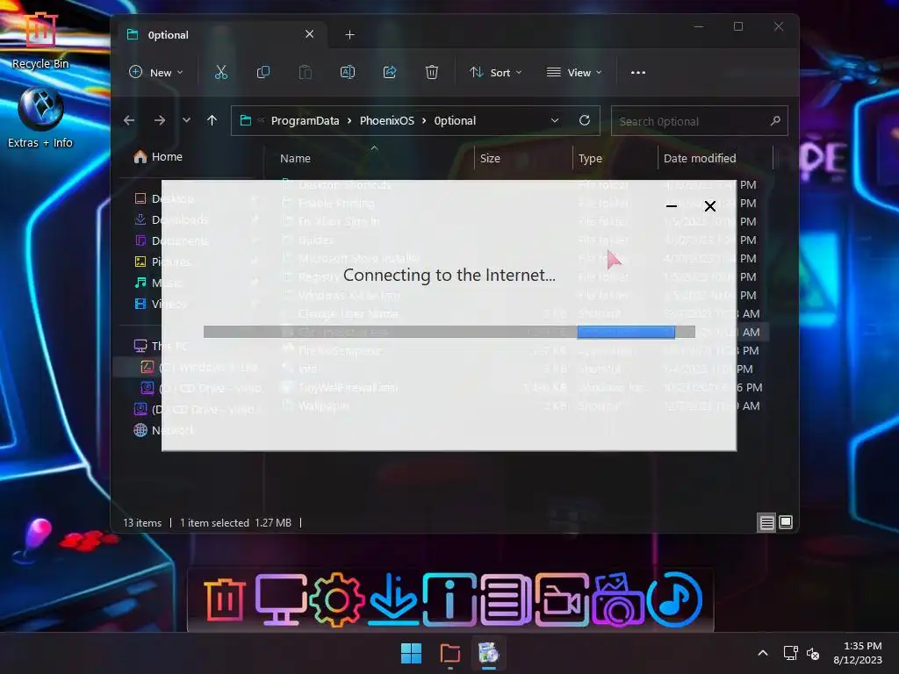The width and height of the screenshot is (899, 674).
Task: Rename the selected file via the toolbar icon
Action: 348,72
